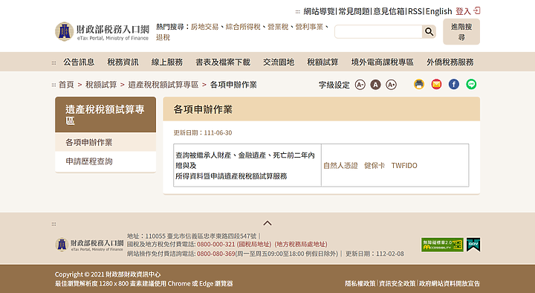
Task: Open the GOV badge icon
Action: 473,245
